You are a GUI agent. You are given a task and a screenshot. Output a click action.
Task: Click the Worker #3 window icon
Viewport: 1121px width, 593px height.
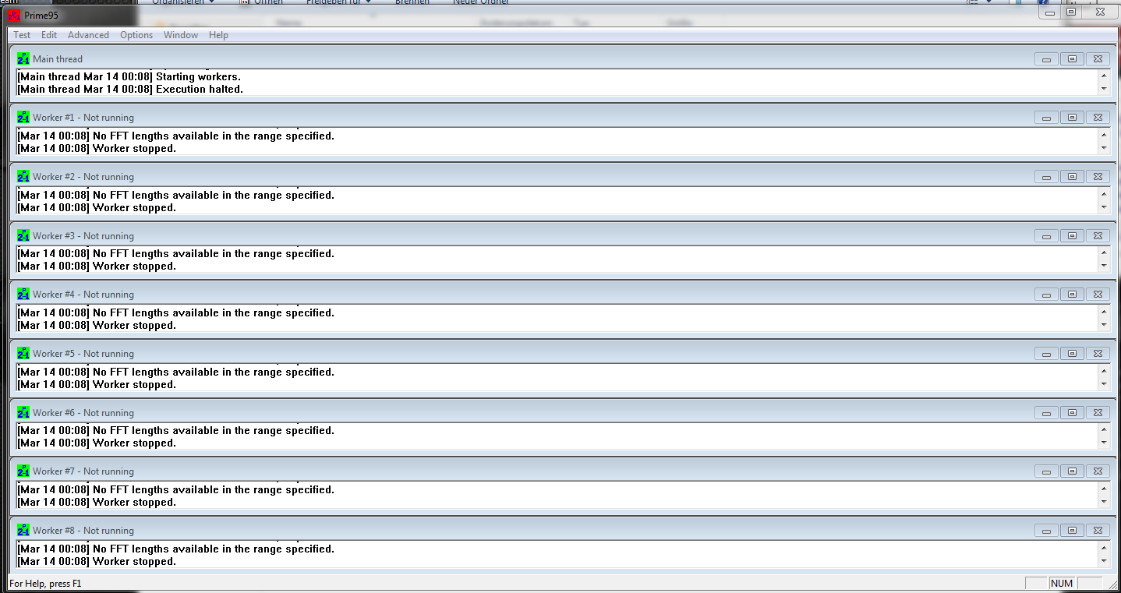[x=23, y=235]
